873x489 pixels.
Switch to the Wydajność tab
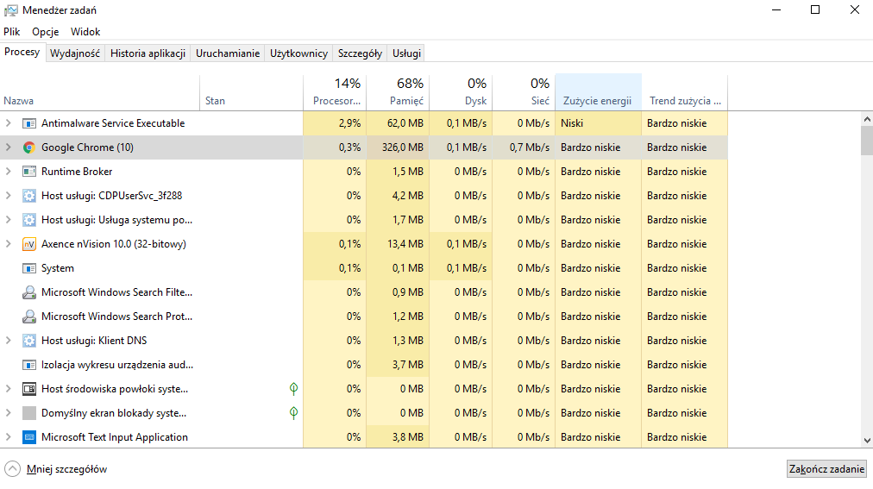(x=75, y=53)
